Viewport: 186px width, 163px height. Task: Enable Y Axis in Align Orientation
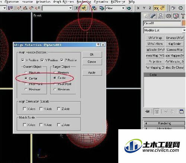[41, 109]
